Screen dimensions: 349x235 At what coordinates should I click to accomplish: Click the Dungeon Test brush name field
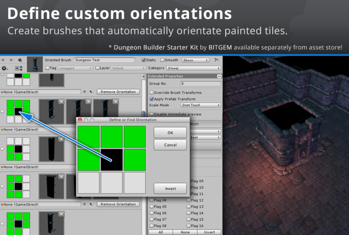click(x=105, y=60)
